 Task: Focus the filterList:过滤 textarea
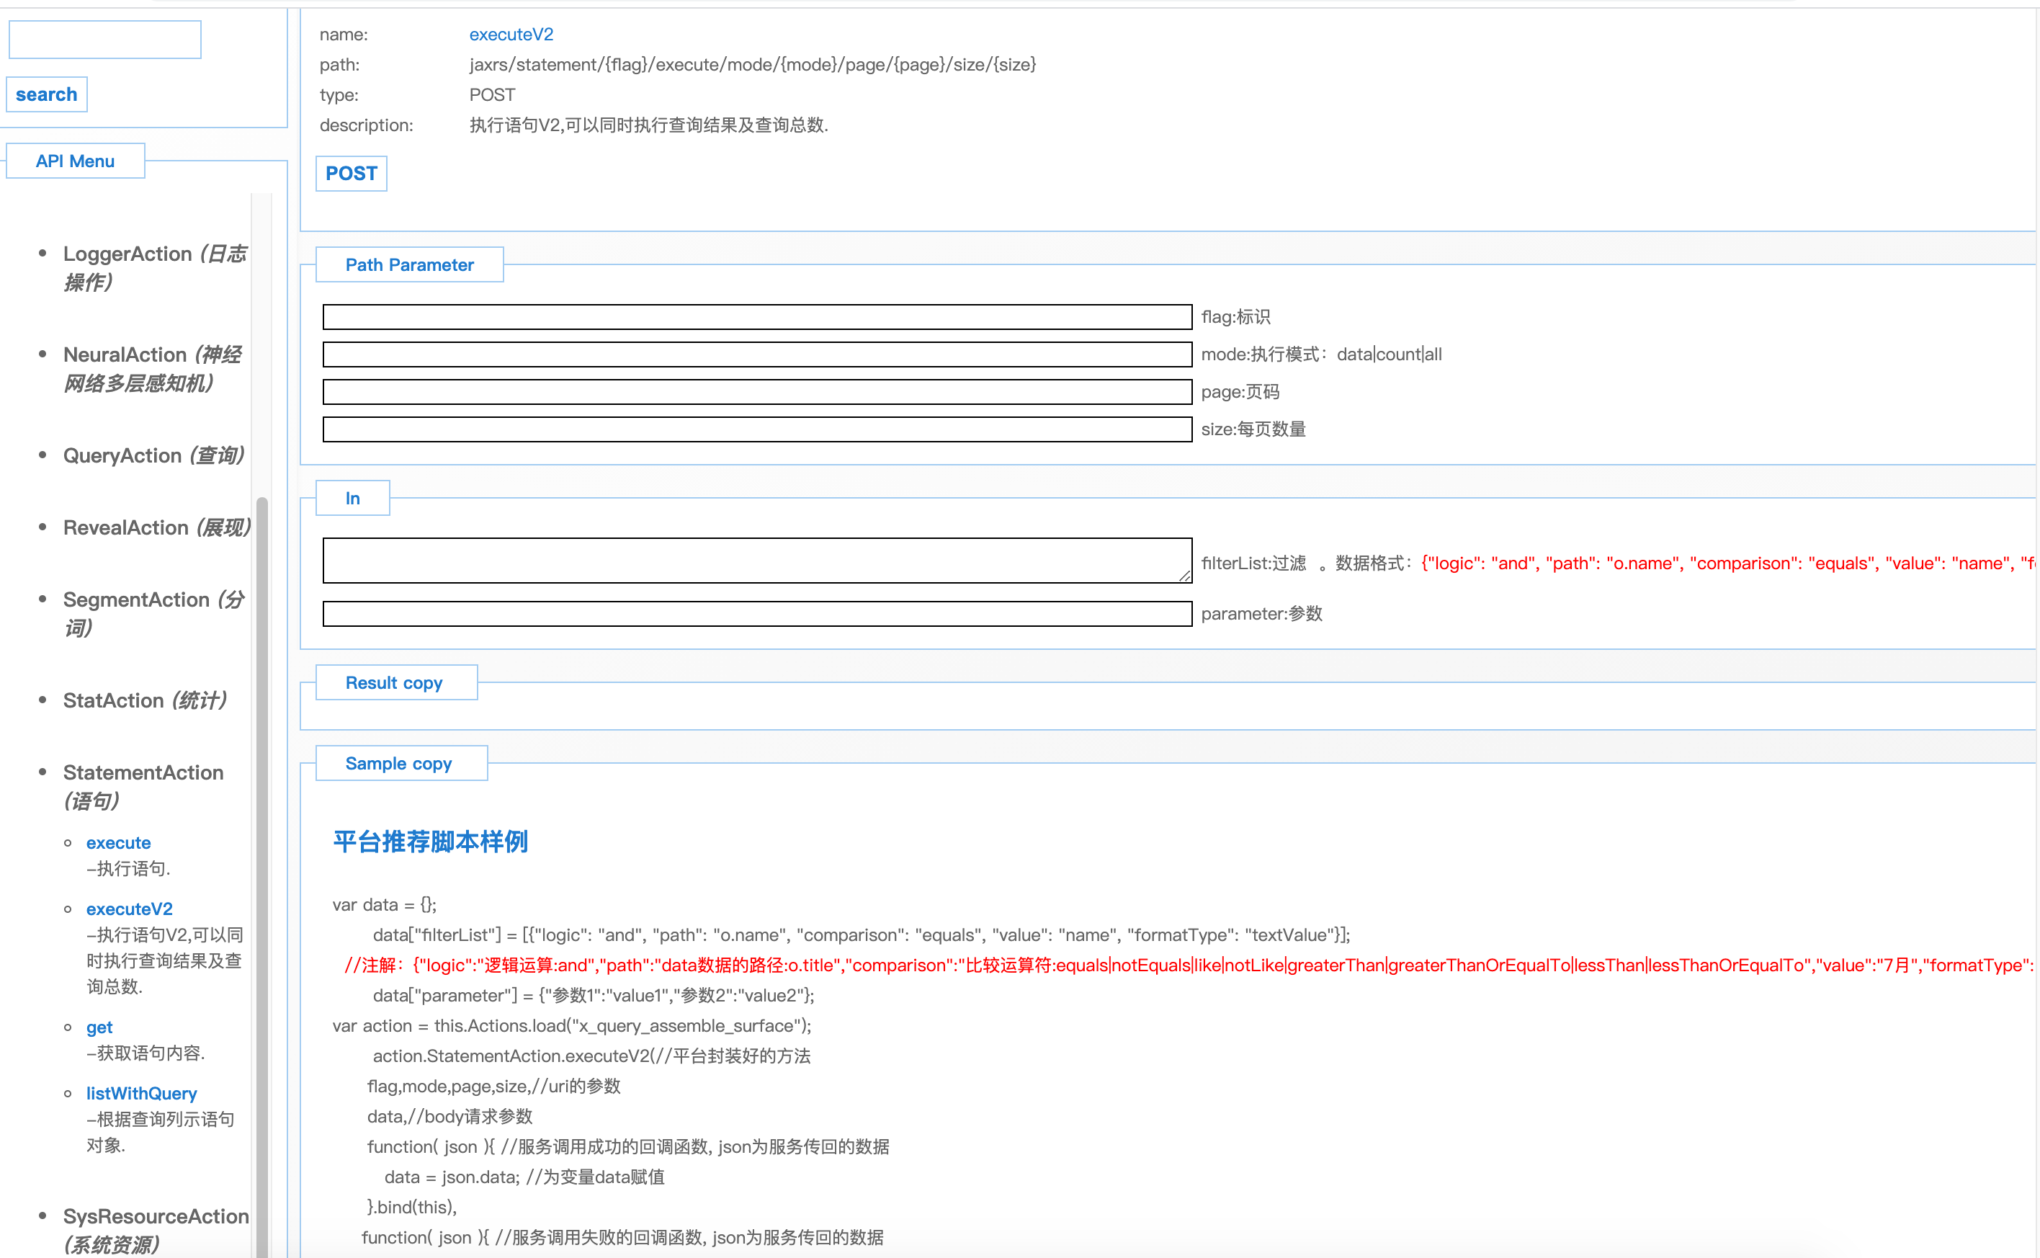point(757,560)
